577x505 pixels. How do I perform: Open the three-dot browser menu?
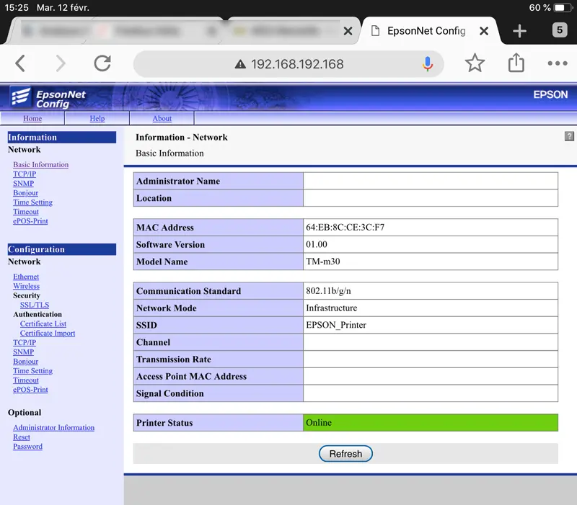click(x=557, y=63)
